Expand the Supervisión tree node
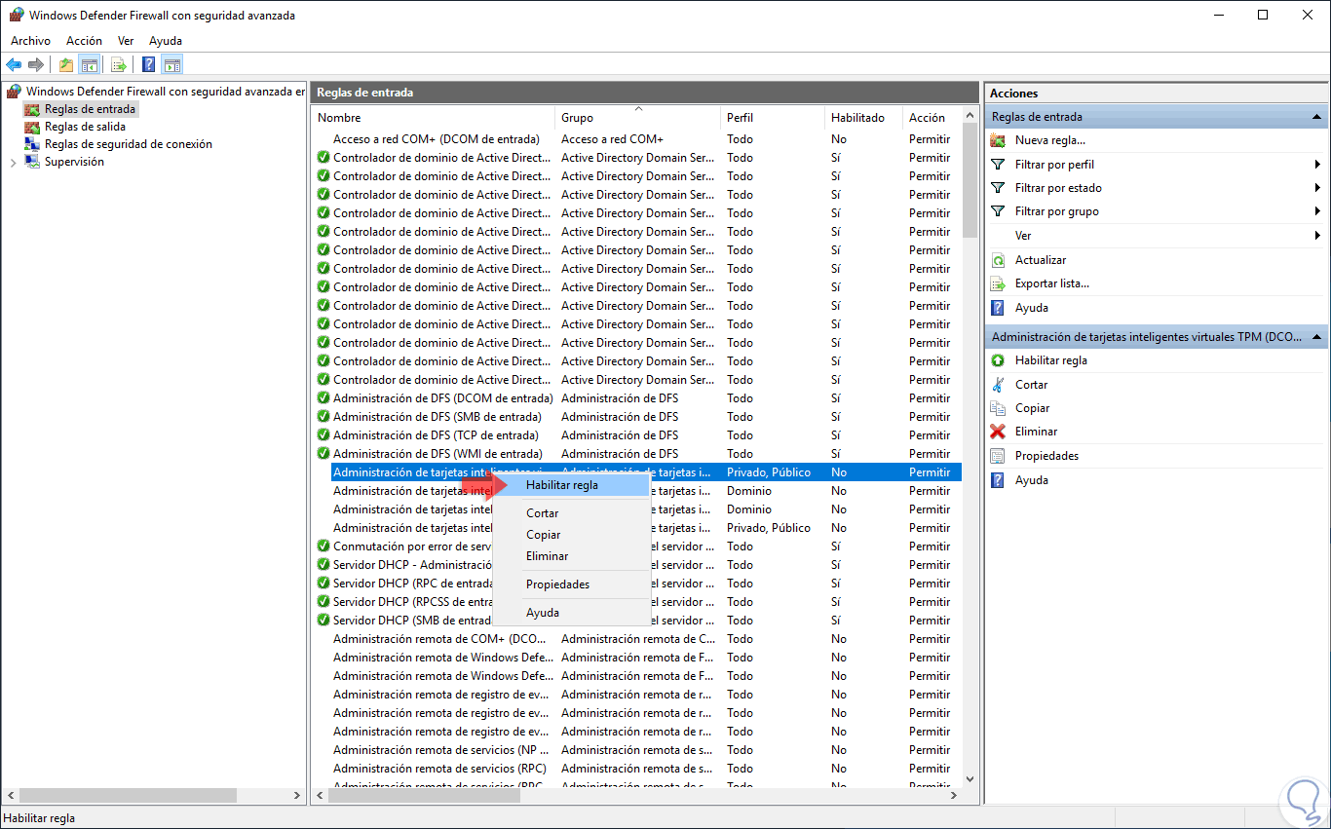 13,163
